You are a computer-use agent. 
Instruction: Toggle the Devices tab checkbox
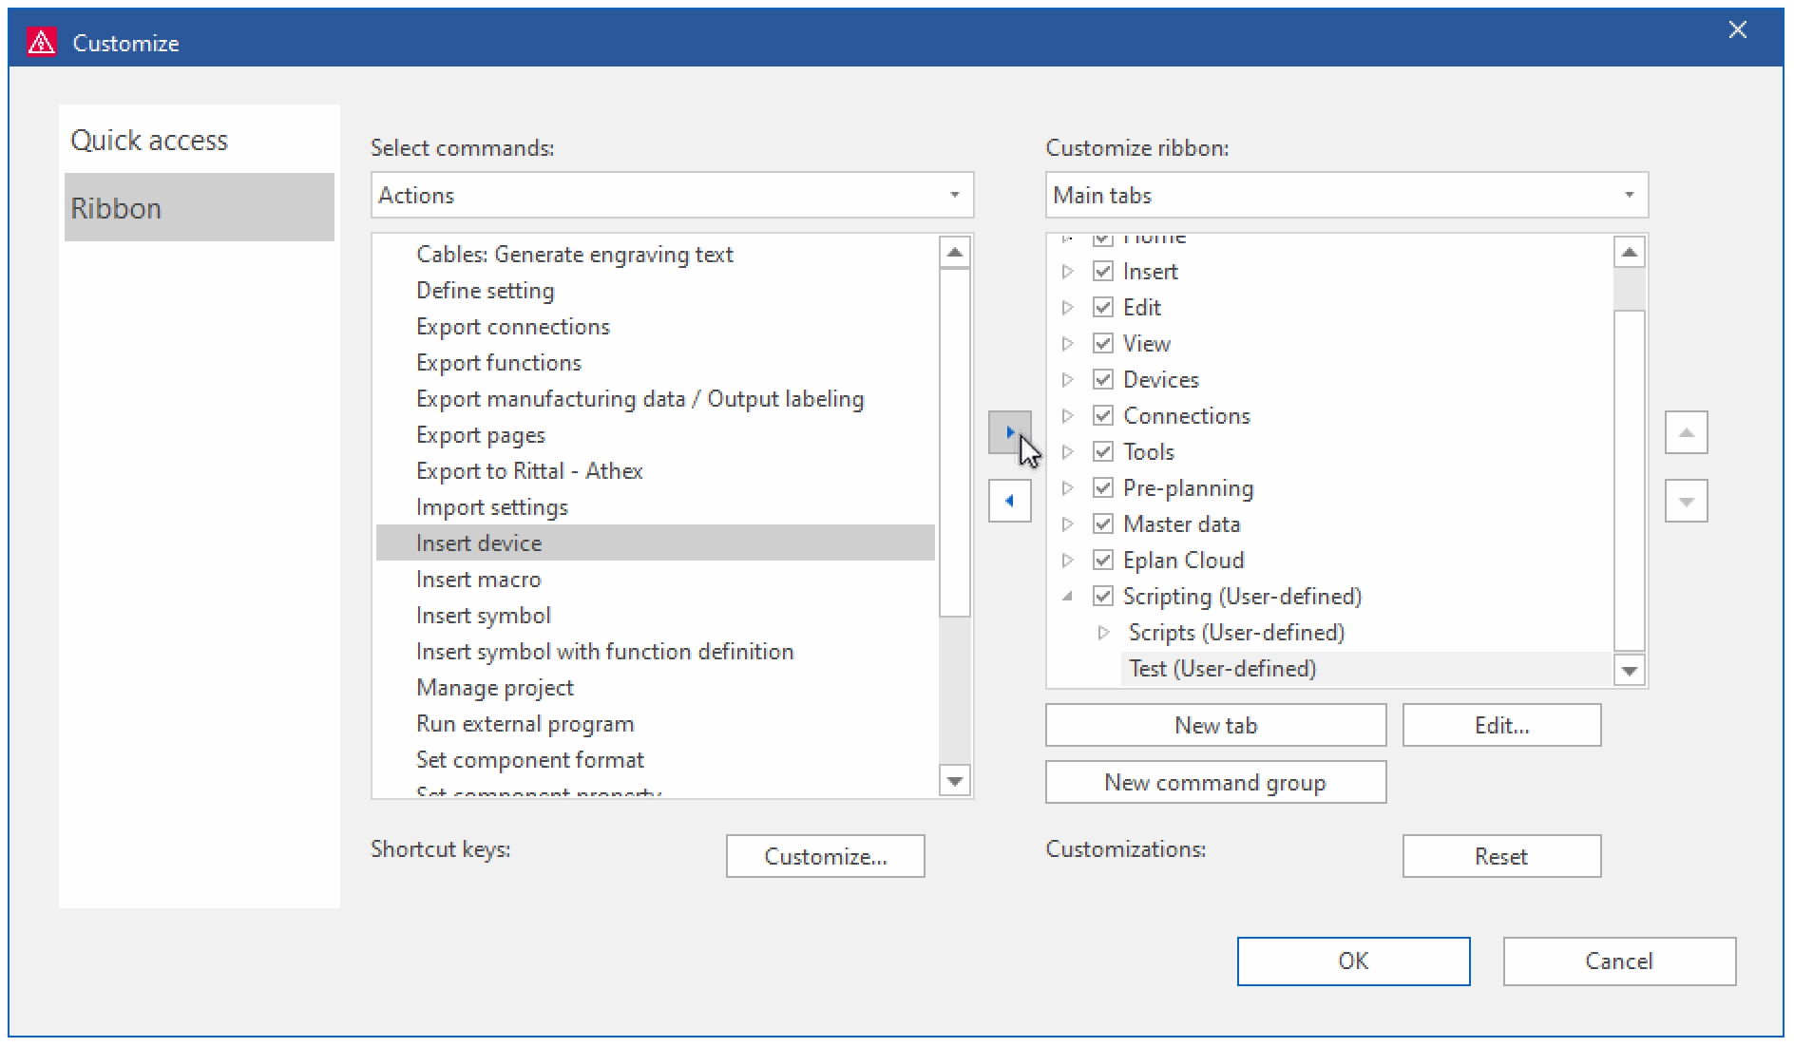pyautogui.click(x=1102, y=379)
